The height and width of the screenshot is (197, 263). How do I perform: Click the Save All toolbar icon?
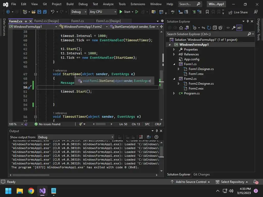[45, 12]
